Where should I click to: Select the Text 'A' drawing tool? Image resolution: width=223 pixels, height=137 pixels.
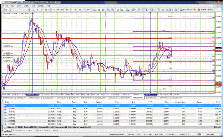(x=37, y=10)
